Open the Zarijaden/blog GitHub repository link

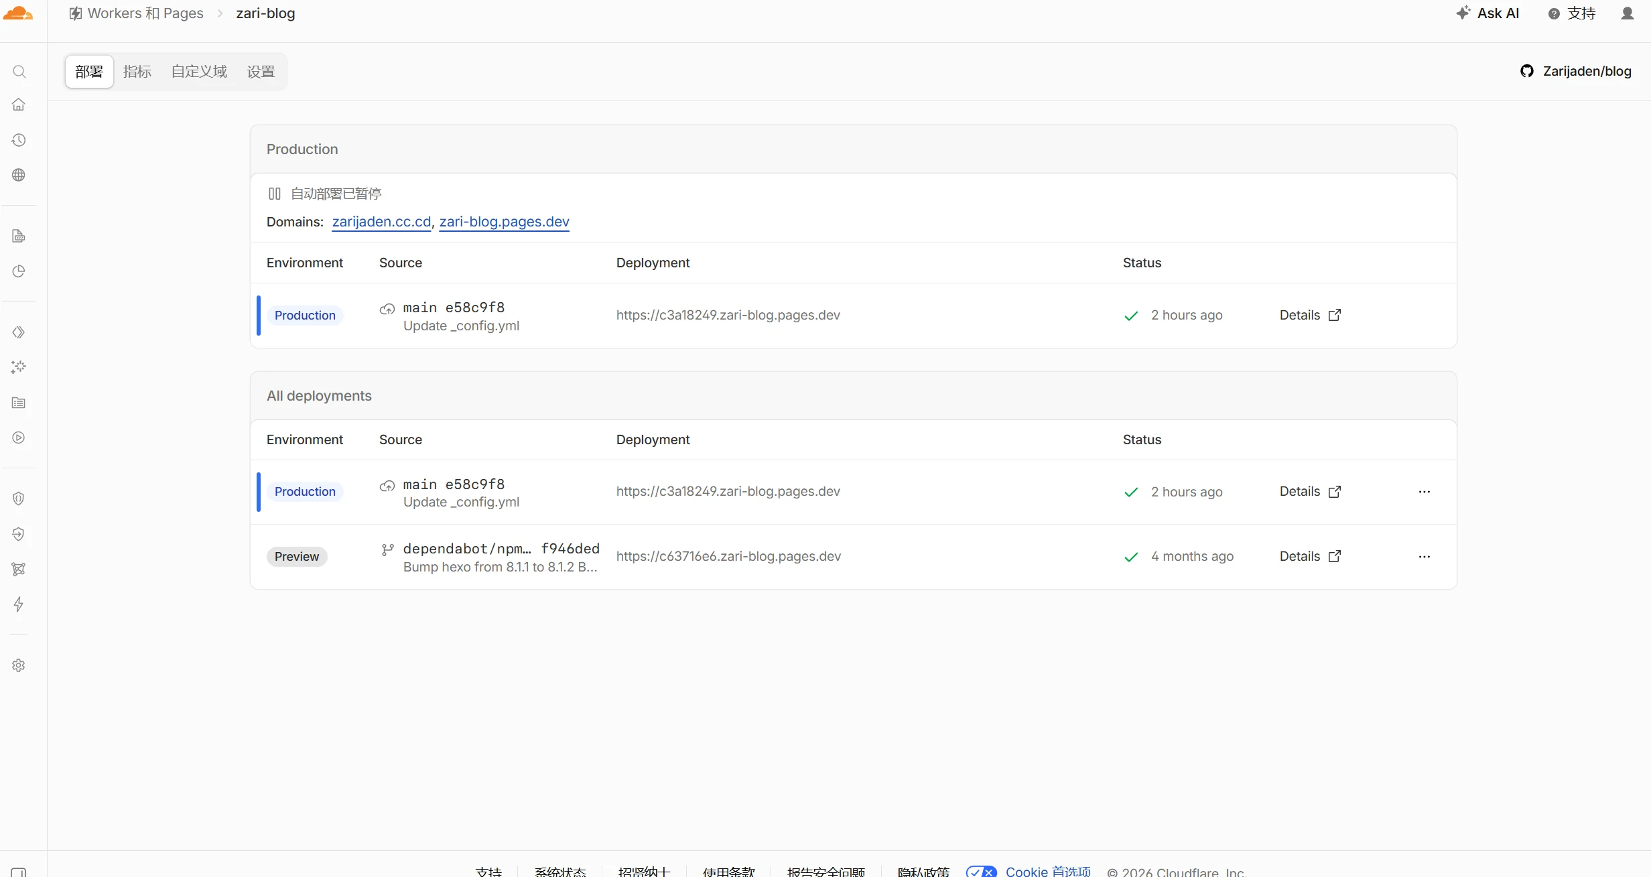[x=1575, y=71]
